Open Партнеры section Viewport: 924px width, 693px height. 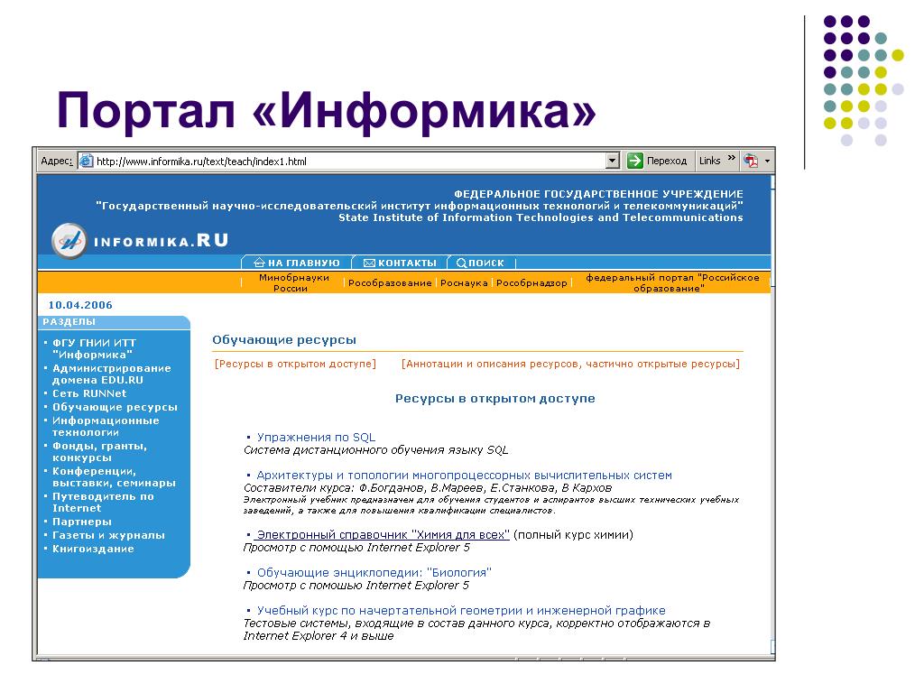point(81,522)
